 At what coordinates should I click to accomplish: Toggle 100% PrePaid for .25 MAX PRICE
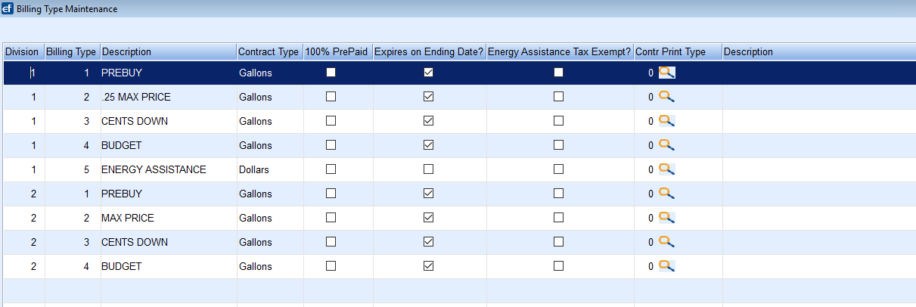331,97
